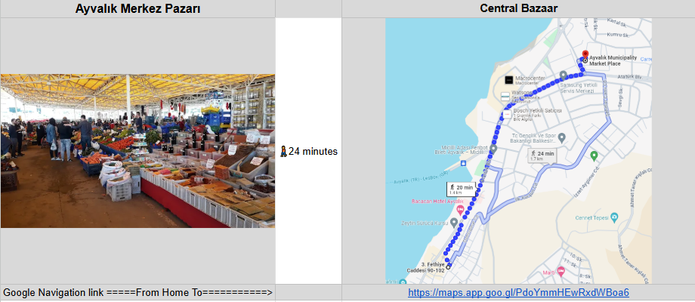Select the Zeytin Sürücü Kursu gray pin
Viewport: 695px width, 302px height.
click(x=454, y=222)
